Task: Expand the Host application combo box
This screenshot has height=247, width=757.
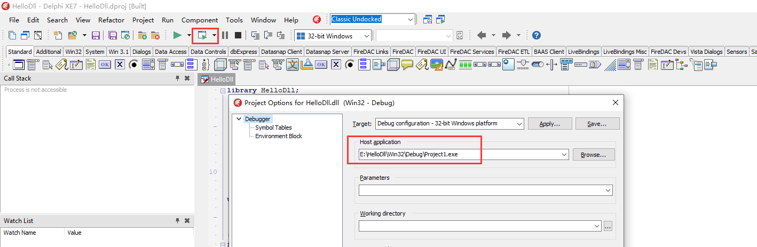Action: [x=564, y=155]
